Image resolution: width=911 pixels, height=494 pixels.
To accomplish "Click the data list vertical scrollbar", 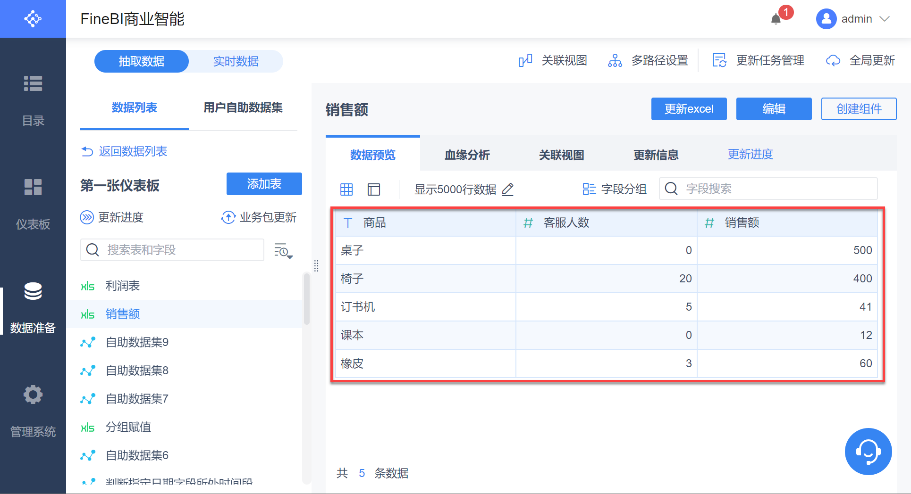I will [x=306, y=299].
